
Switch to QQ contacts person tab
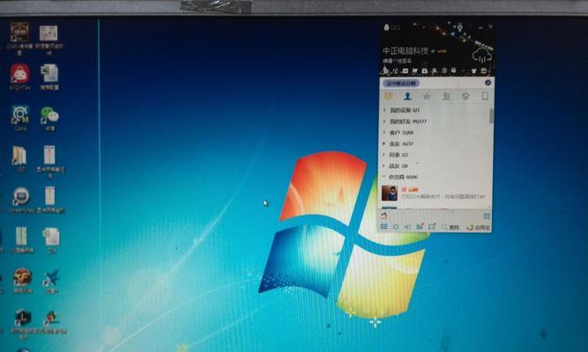[407, 97]
